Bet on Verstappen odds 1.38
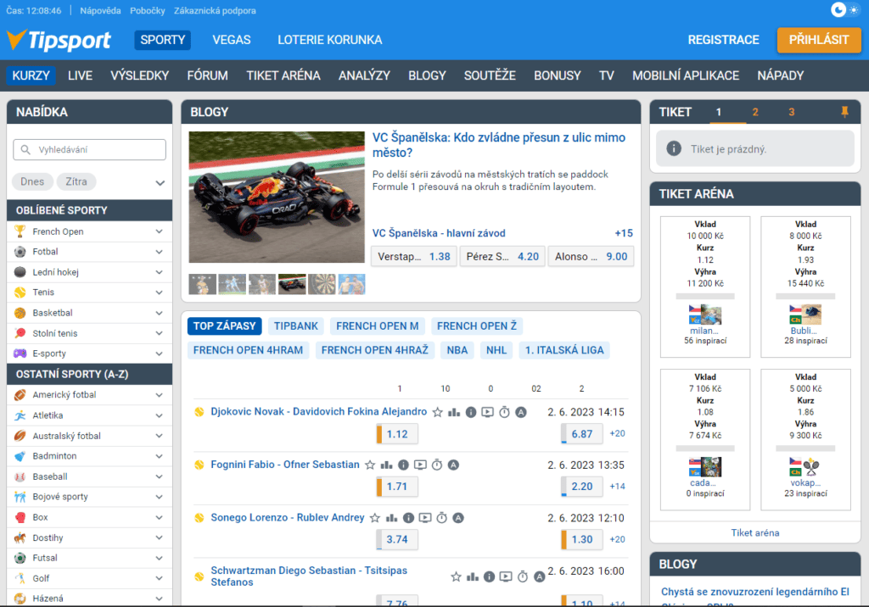 point(413,256)
